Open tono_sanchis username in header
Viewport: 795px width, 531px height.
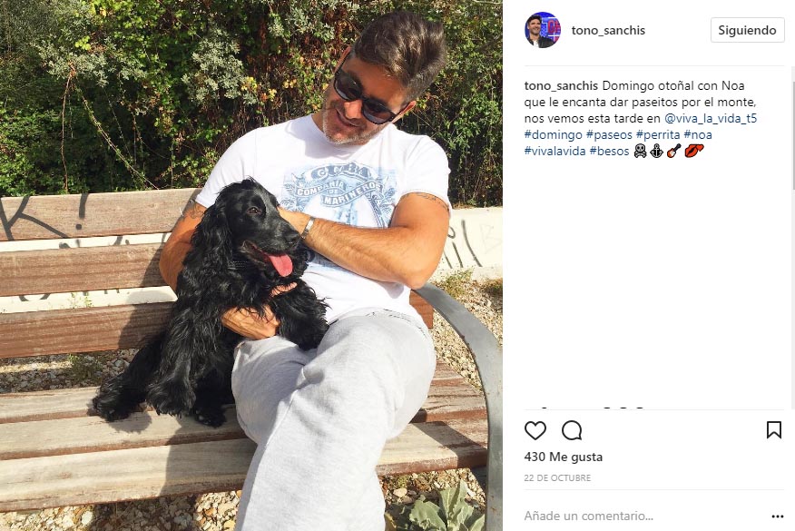608,31
